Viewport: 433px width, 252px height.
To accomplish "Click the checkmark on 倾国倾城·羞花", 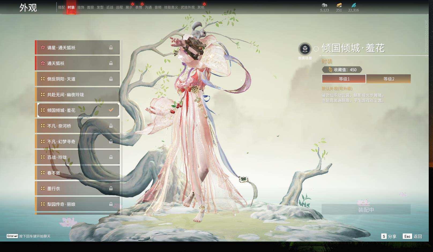I will coord(111,110).
